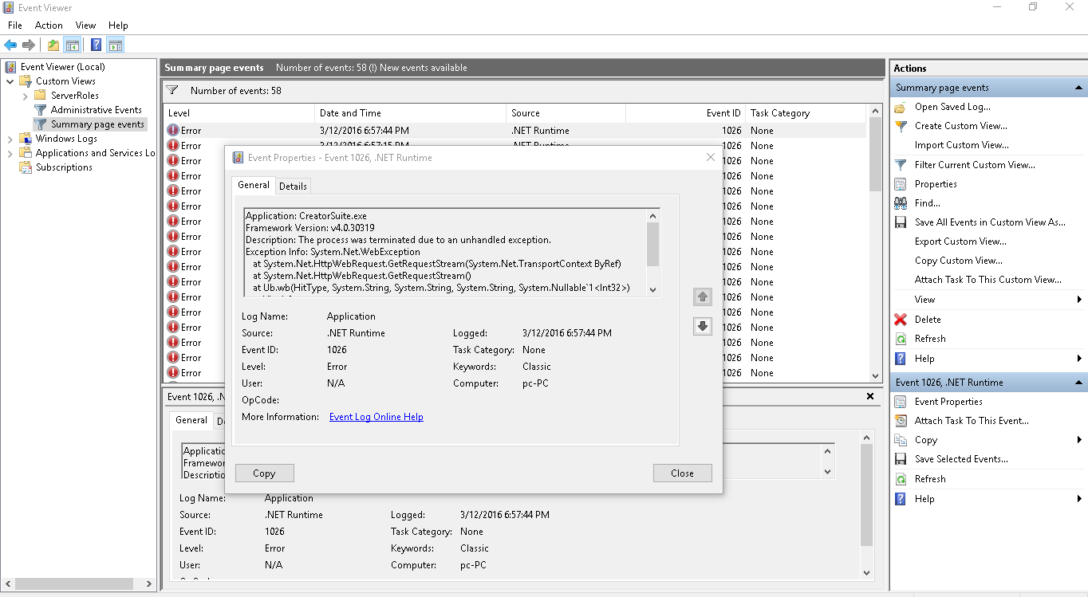Open the toolbar Help icon
This screenshot has height=597, width=1088.
(x=97, y=45)
